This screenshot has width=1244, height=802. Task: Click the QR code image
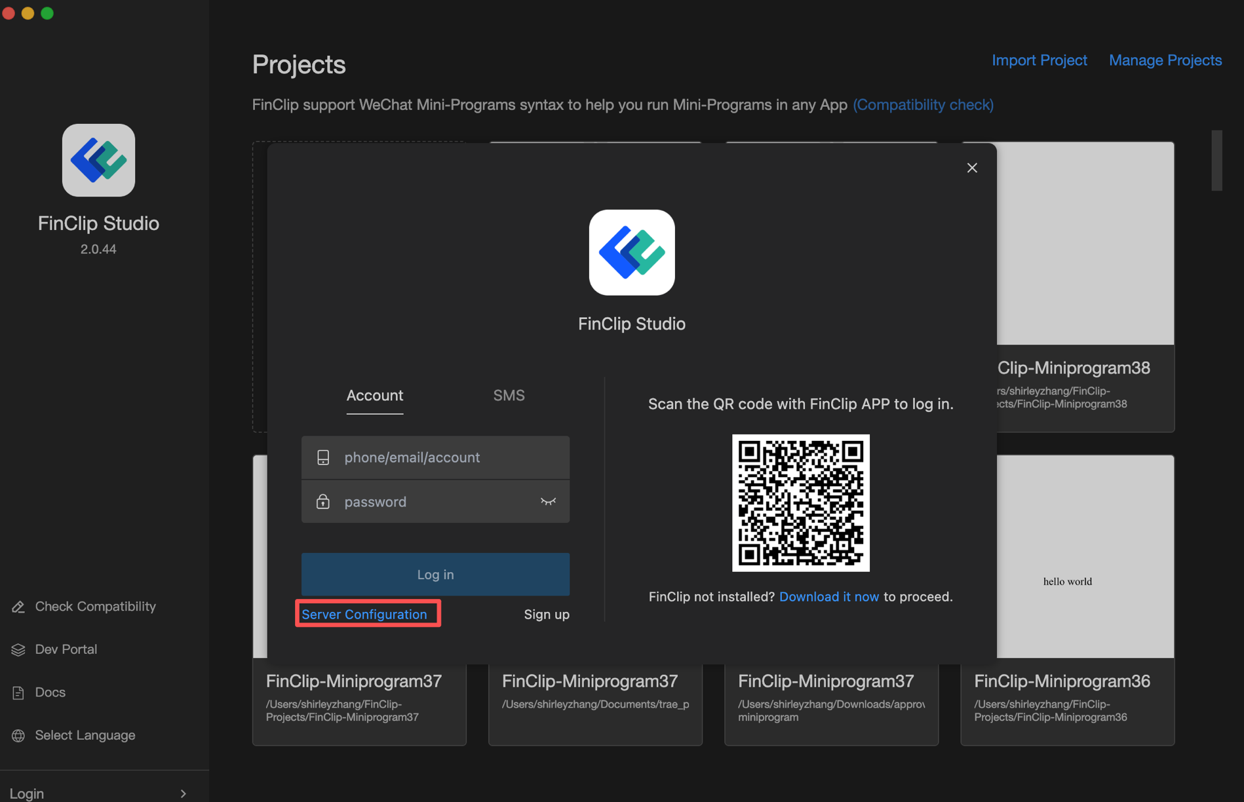[800, 503]
